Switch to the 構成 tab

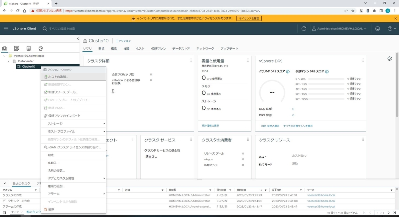pos(114,49)
